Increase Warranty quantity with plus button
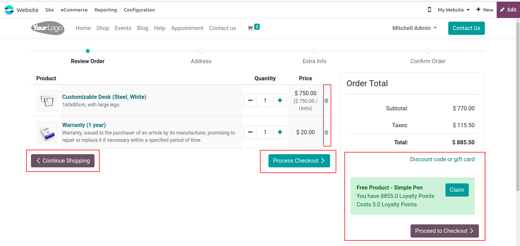 pyautogui.click(x=280, y=132)
